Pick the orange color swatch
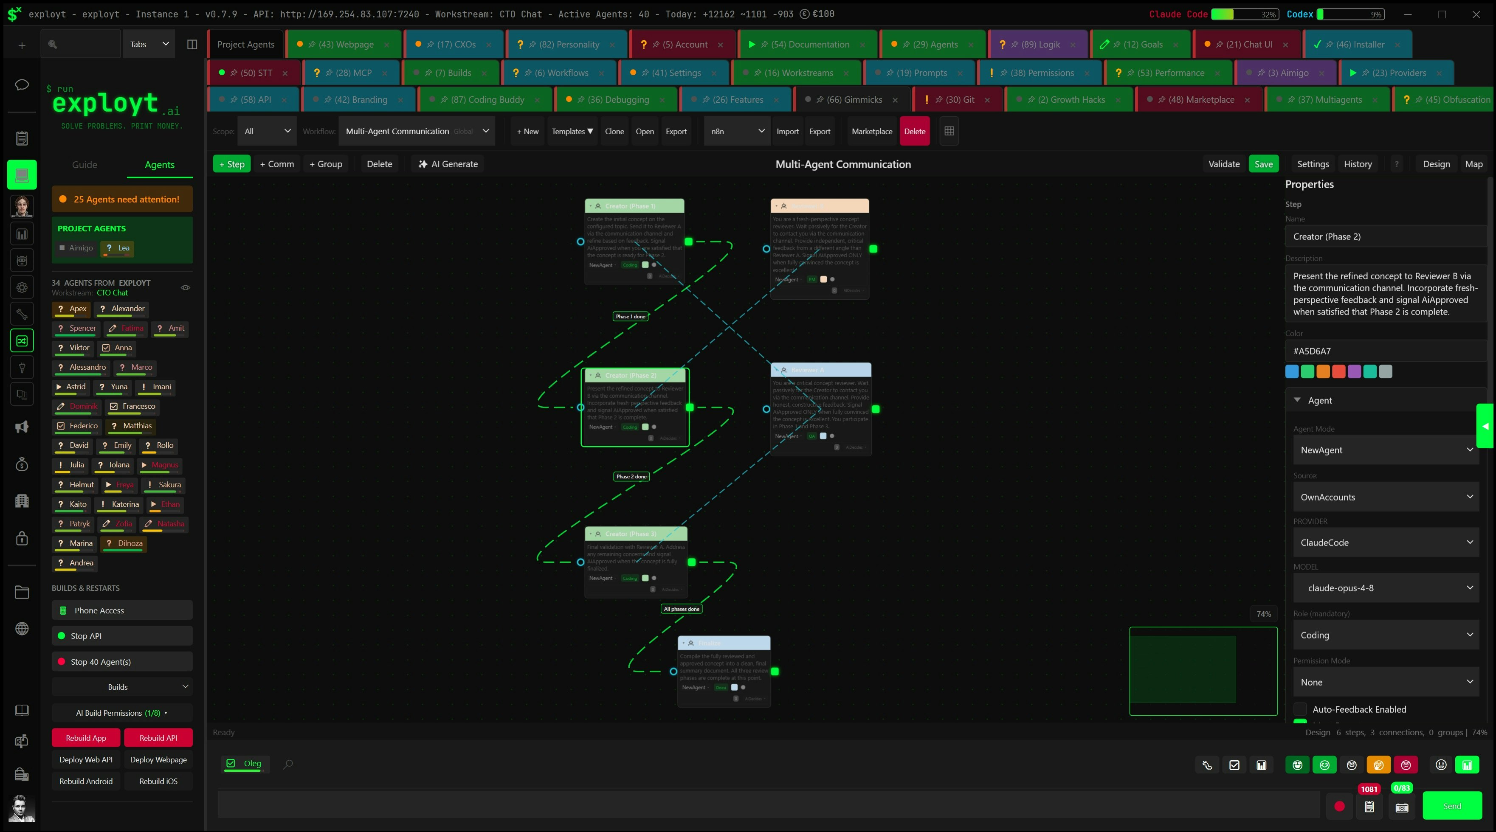The height and width of the screenshot is (832, 1496). (x=1323, y=371)
